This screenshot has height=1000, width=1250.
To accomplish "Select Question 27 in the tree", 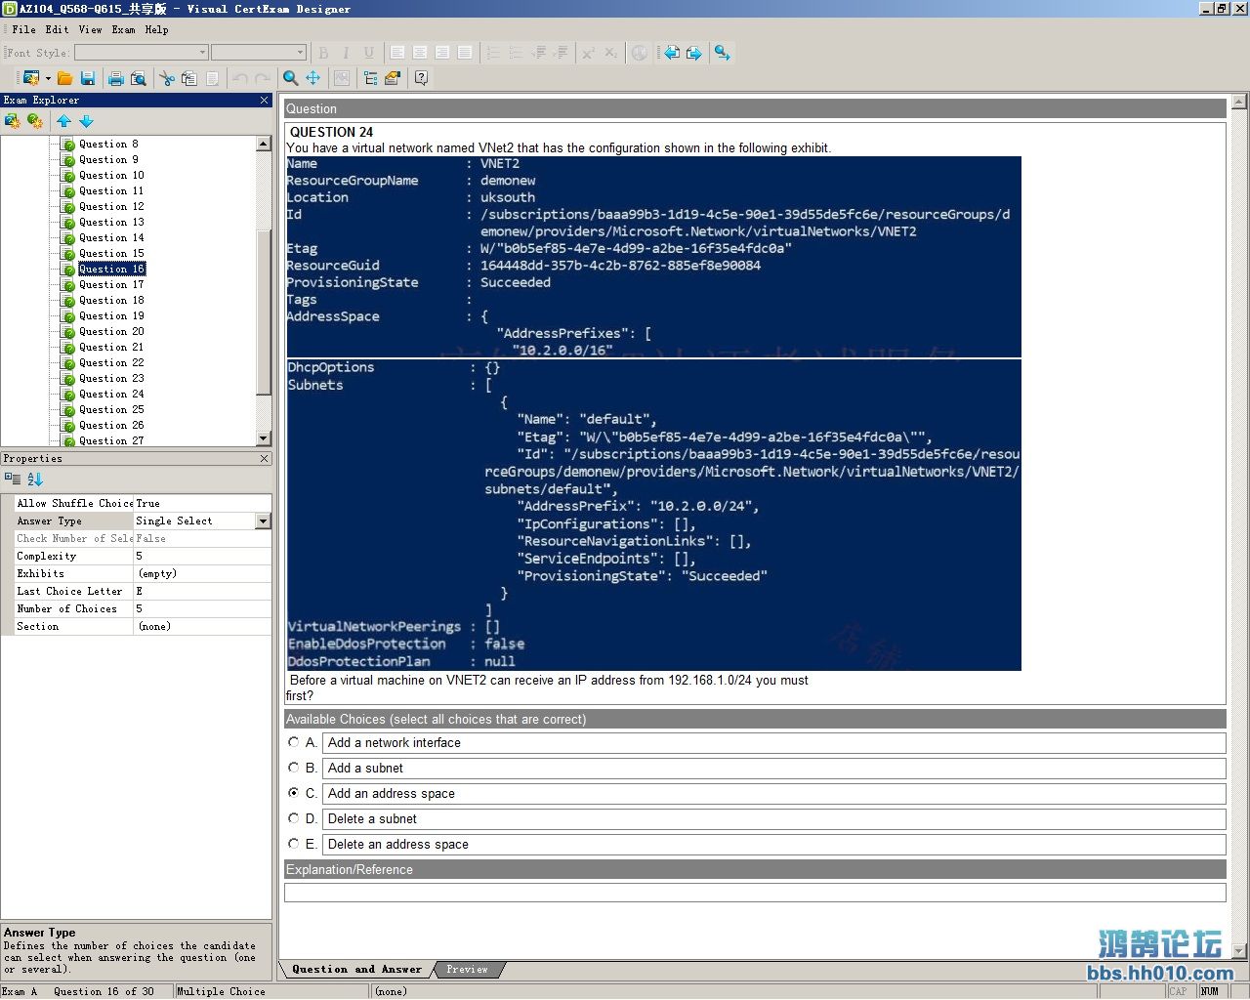I will (111, 440).
